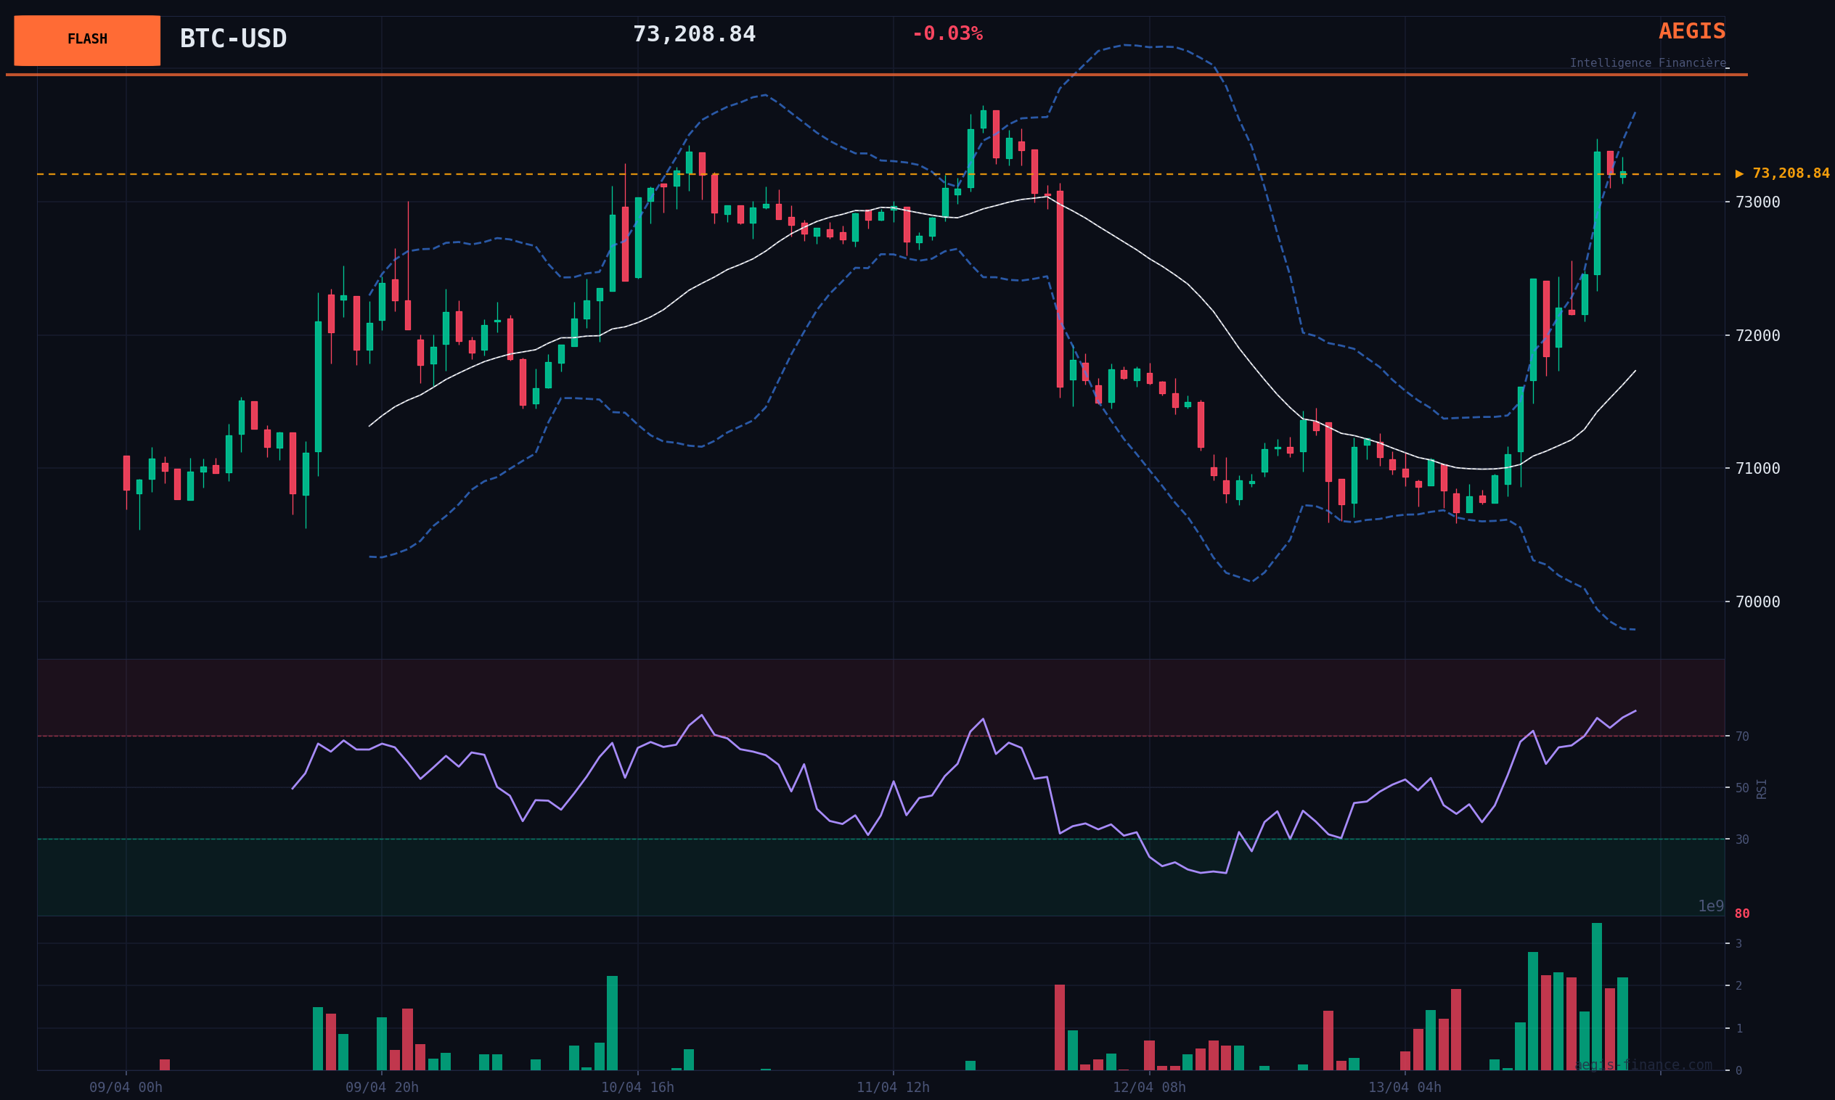This screenshot has height=1100, width=1835.
Task: Click the 09/04 00h date label
Action: 126,1088
